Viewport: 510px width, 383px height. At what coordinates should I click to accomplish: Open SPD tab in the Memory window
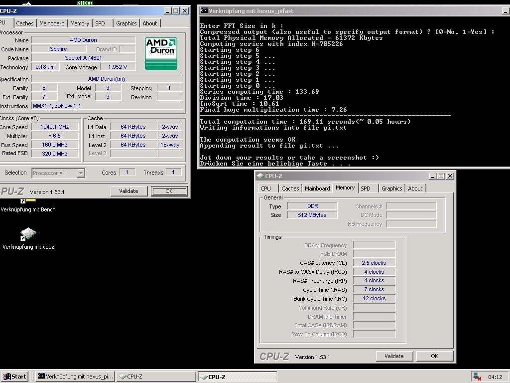click(x=366, y=189)
